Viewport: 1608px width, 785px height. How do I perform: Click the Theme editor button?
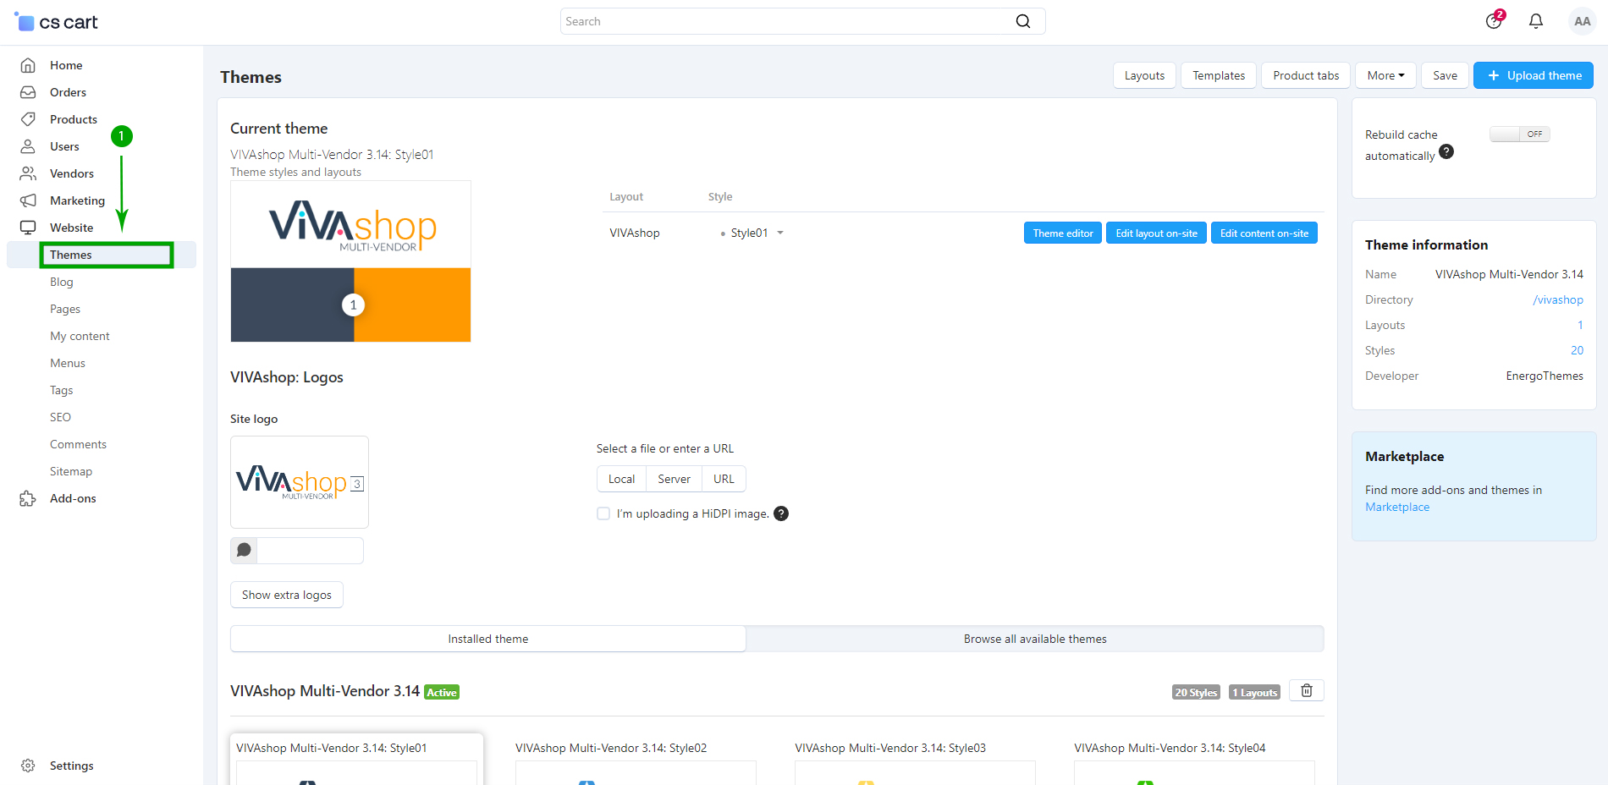click(x=1062, y=233)
